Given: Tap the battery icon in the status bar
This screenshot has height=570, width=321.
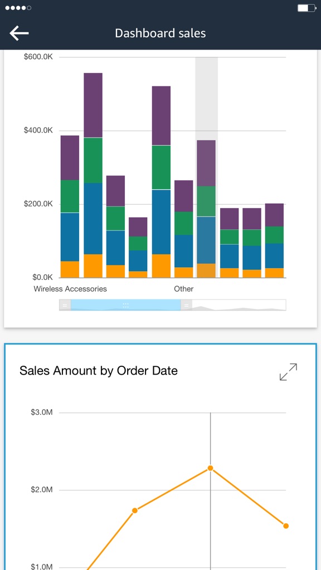Looking at the screenshot, I should [305, 8].
